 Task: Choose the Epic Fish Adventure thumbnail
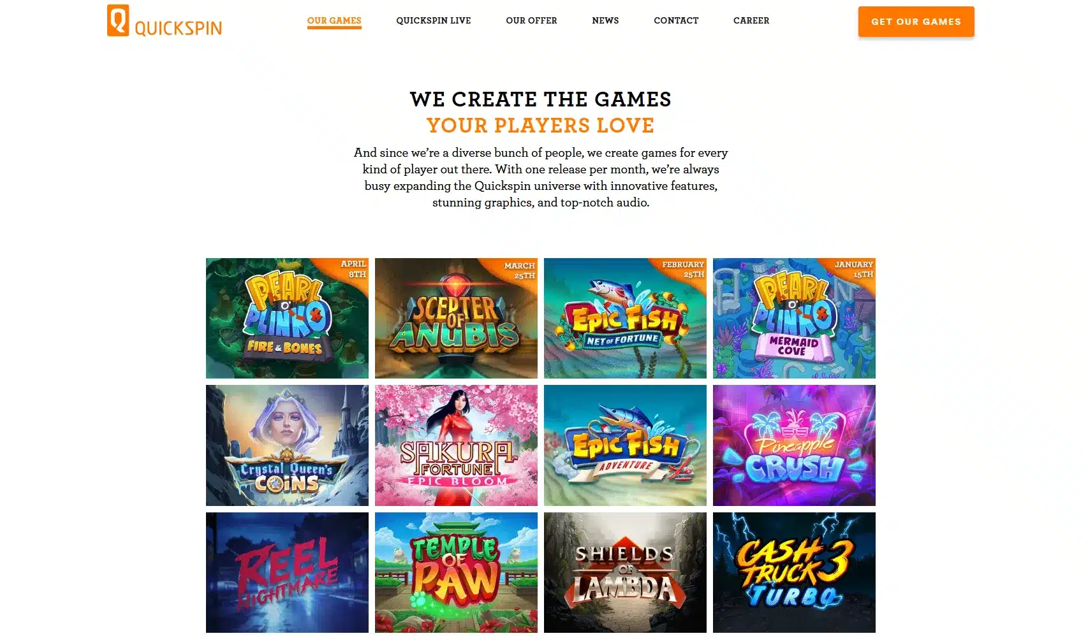[x=625, y=445]
